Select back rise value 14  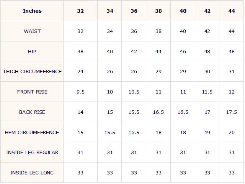click(x=80, y=112)
